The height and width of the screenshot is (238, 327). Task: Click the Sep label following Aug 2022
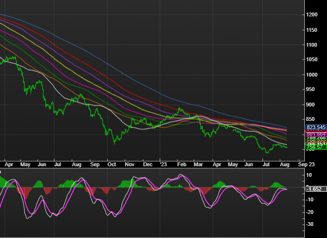(x=95, y=165)
